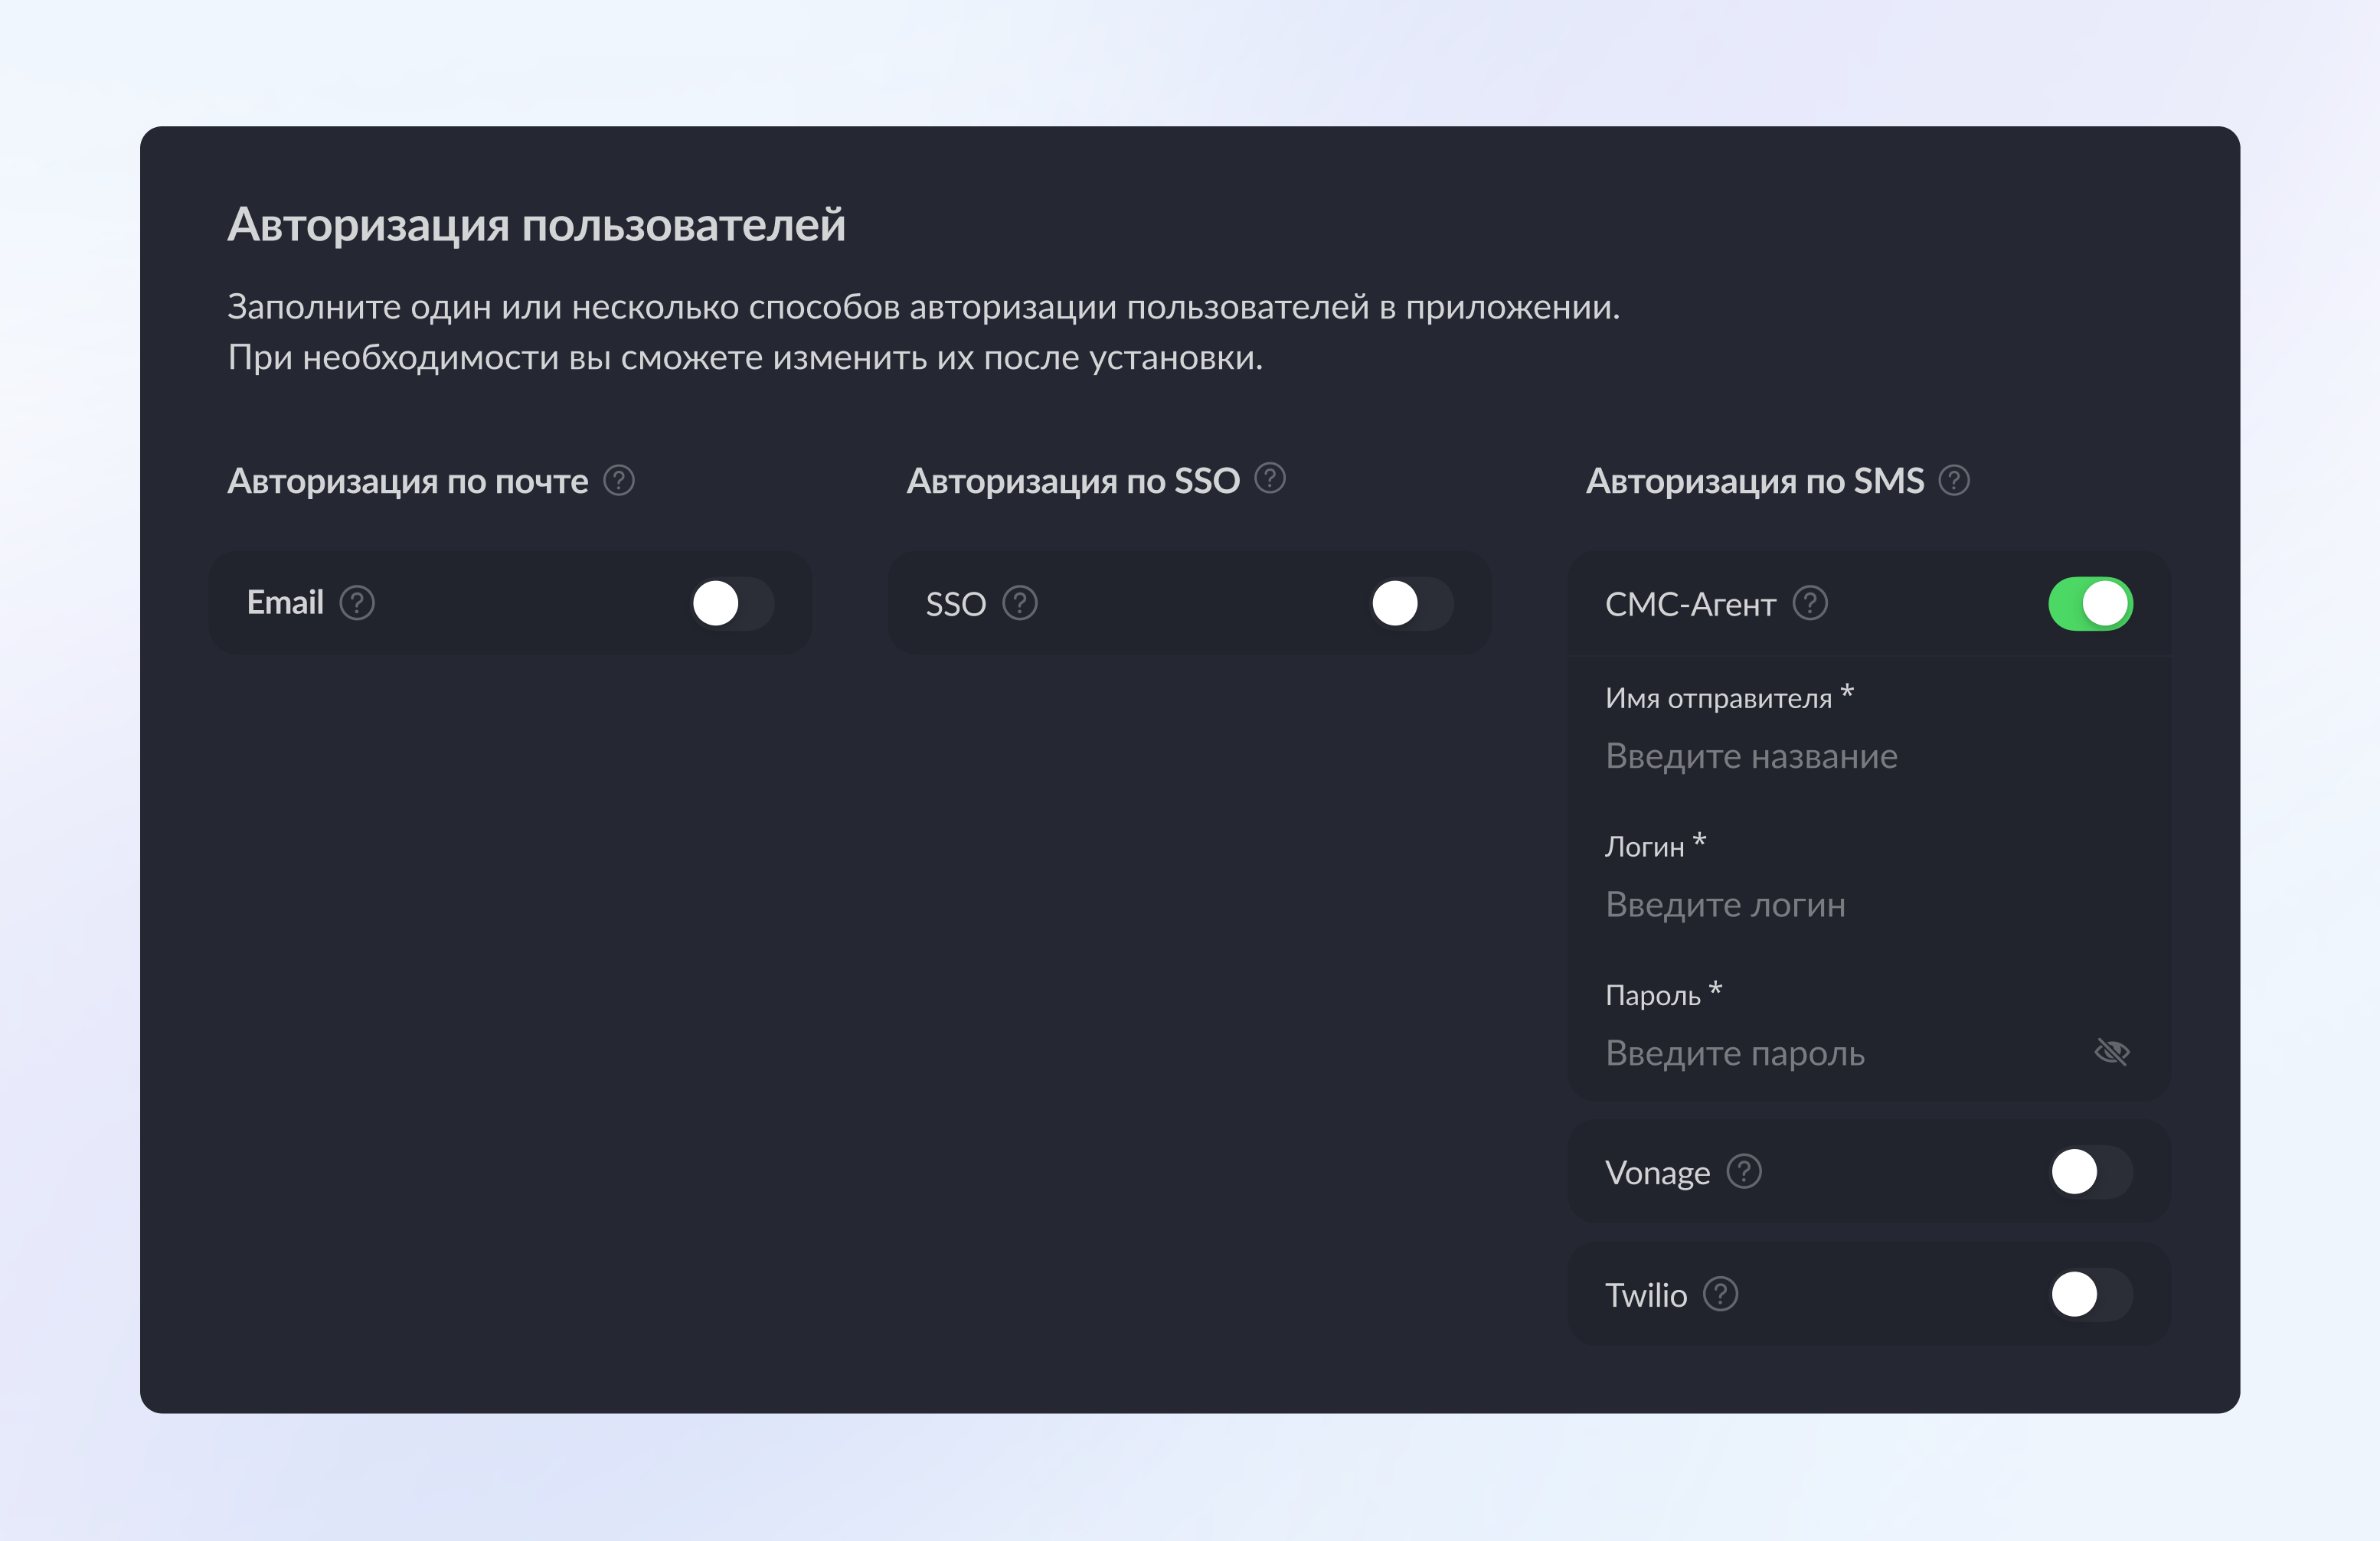Open help tooltip beside SSO row label
The height and width of the screenshot is (1541, 2380).
(x=1020, y=604)
